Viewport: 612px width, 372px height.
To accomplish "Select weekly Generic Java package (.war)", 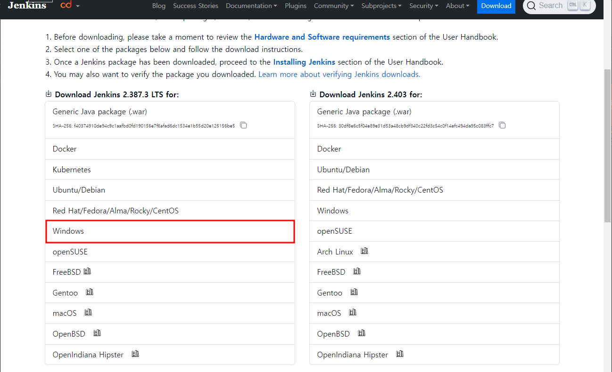I will [x=434, y=120].
